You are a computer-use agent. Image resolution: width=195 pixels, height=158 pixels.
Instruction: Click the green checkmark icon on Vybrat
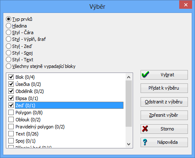[146, 75]
